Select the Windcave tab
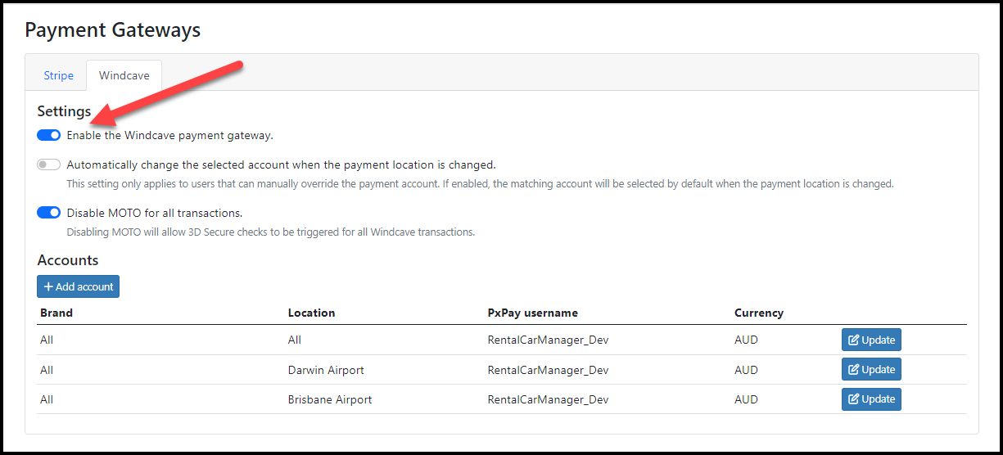The image size is (1003, 455). click(x=124, y=75)
